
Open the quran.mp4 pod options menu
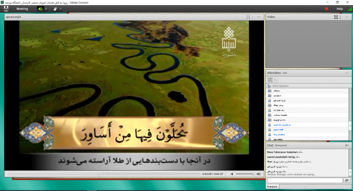coord(259,17)
